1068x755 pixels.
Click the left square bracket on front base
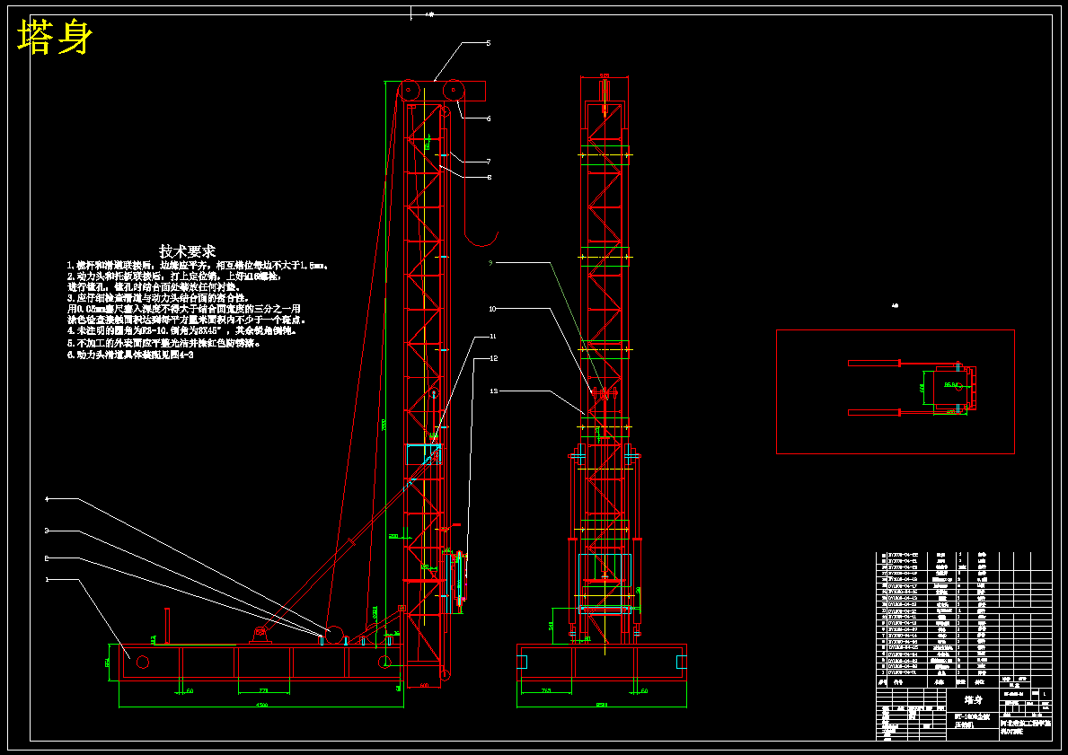[x=523, y=662]
